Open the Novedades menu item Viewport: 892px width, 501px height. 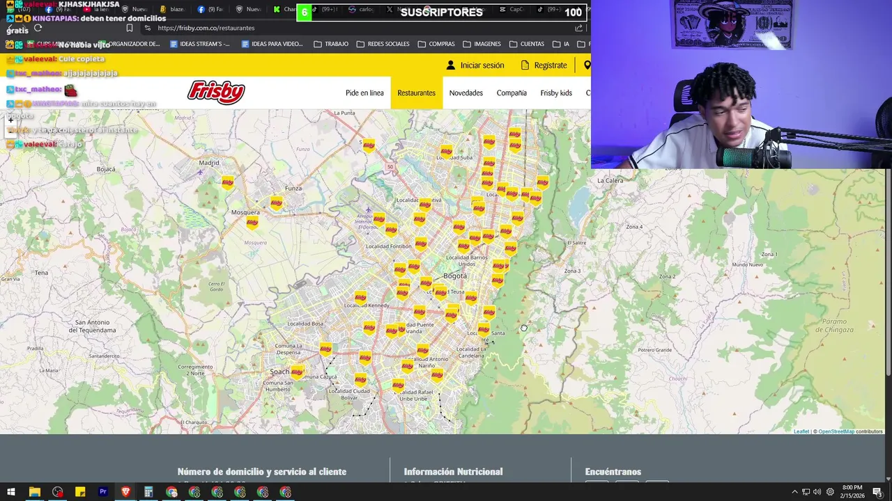(x=466, y=93)
